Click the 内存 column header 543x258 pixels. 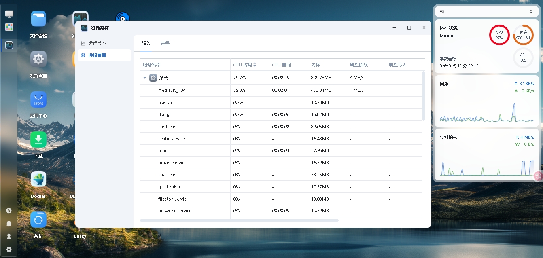[x=316, y=65]
